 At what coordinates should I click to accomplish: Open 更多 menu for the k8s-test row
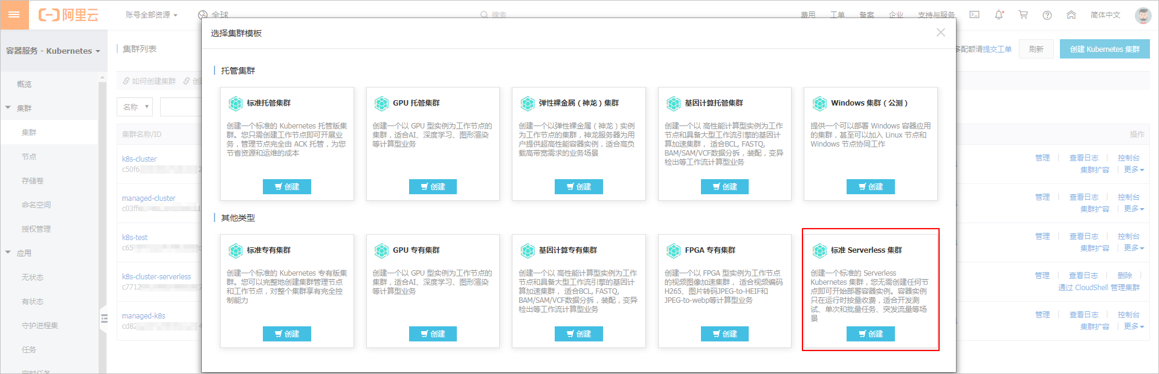[x=1134, y=248]
